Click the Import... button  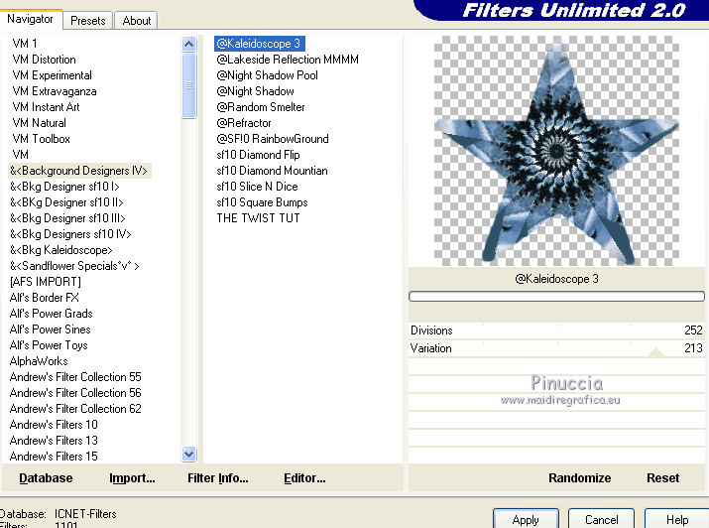tap(132, 478)
